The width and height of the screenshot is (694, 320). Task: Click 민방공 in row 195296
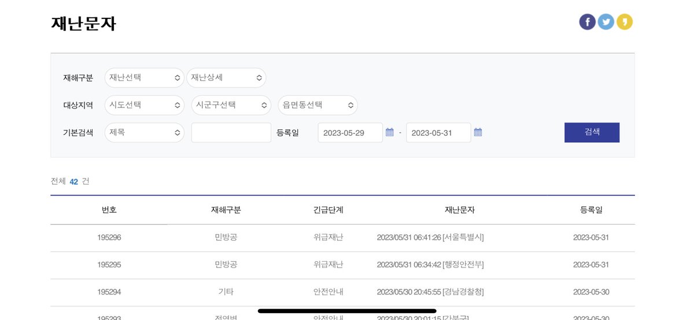click(226, 237)
